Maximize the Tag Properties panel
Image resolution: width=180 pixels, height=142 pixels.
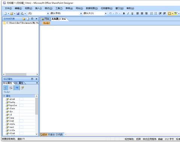point(32,79)
